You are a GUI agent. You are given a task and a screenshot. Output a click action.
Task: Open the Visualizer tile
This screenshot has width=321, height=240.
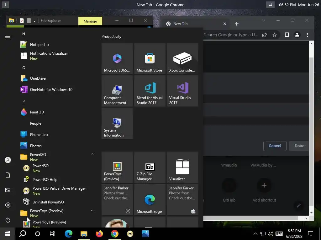[182, 167]
